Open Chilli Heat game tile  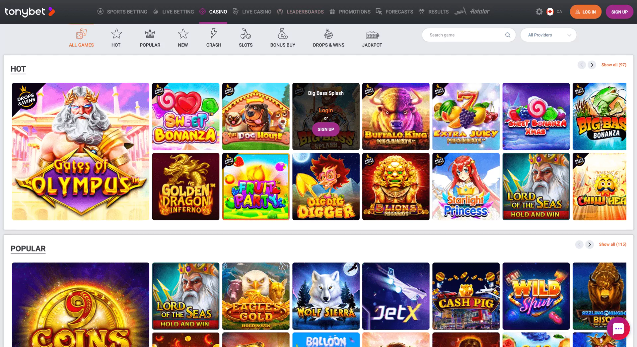[x=600, y=187]
